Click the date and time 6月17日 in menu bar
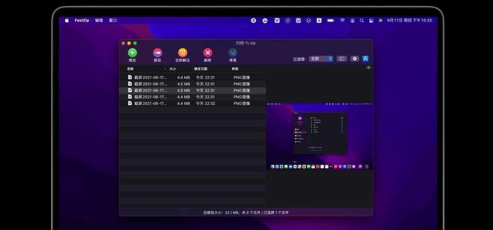Image resolution: width=493 pixels, height=230 pixels. click(x=409, y=20)
